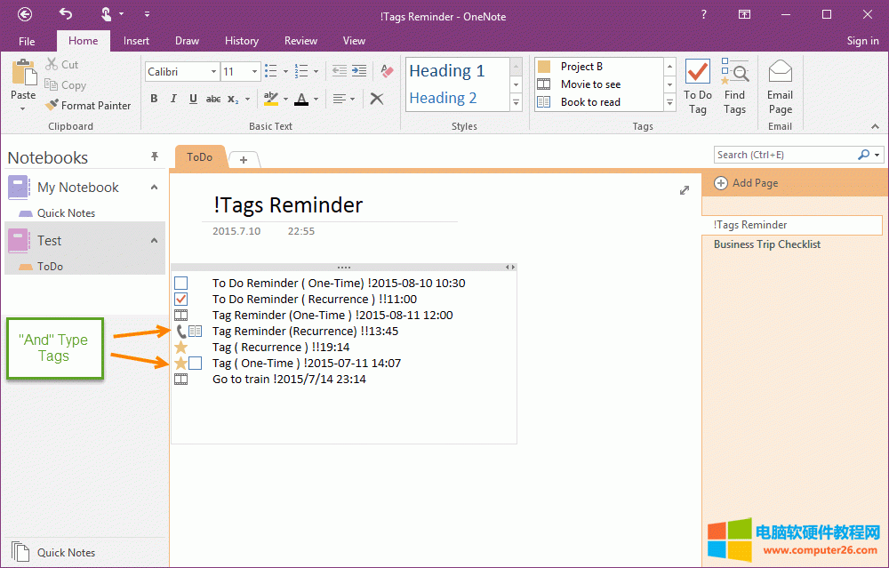Apply yellow text highlight color
This screenshot has height=568, width=889.
pyautogui.click(x=270, y=99)
